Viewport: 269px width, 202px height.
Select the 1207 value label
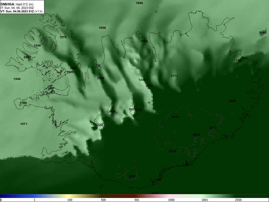[132, 109]
